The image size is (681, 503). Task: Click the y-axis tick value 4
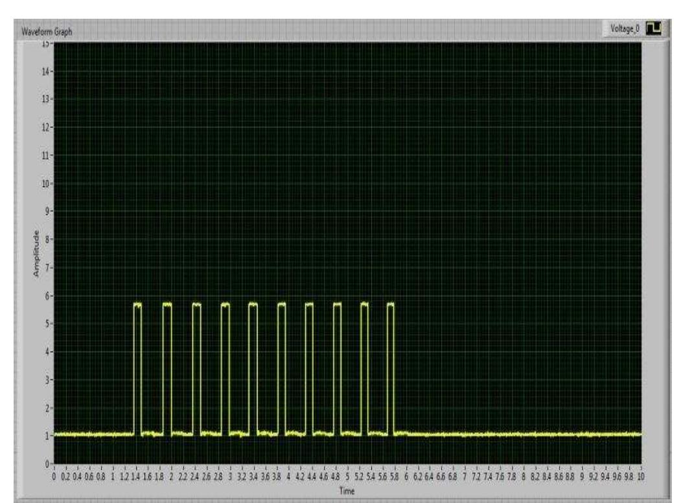pyautogui.click(x=47, y=352)
